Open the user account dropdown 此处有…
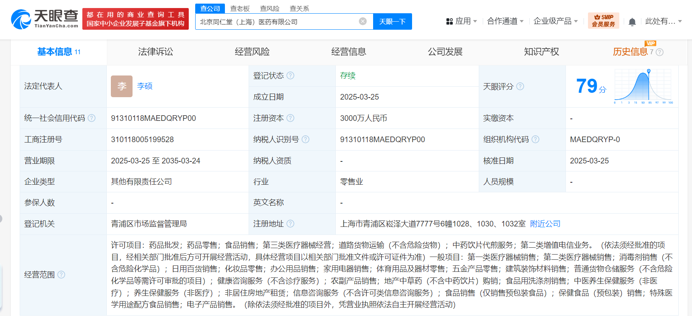The height and width of the screenshot is (316, 692). tap(663, 21)
